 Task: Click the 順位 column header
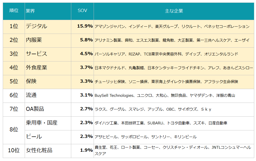[14, 11]
